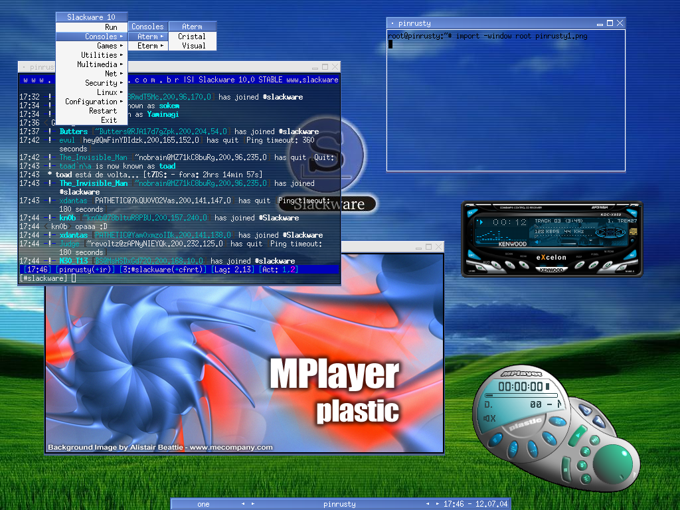680x510 pixels.
Task: Select Cristal from the Aterm menu
Action: pos(192,37)
